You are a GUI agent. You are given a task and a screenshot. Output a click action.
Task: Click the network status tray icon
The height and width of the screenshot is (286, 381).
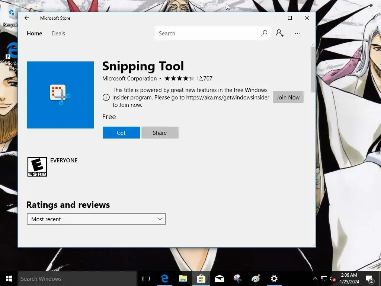point(324,279)
